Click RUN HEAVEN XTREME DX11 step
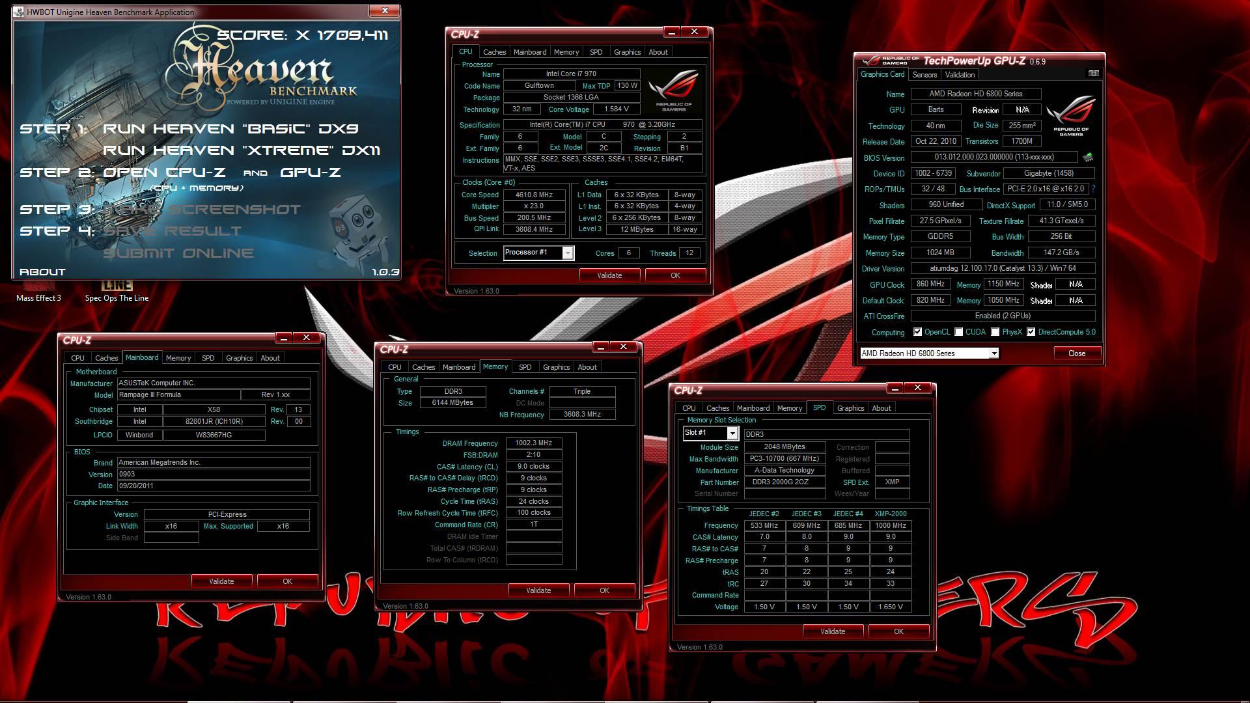 [242, 150]
